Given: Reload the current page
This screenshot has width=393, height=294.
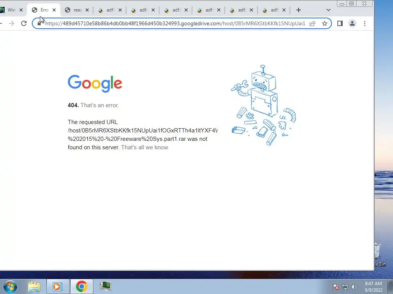Looking at the screenshot, I should click(24, 23).
